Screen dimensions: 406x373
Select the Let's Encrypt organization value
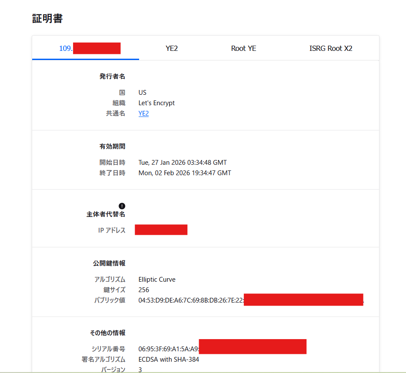(156, 103)
